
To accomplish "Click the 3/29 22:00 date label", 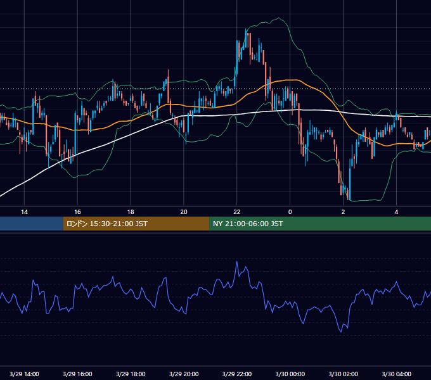I will tap(236, 374).
